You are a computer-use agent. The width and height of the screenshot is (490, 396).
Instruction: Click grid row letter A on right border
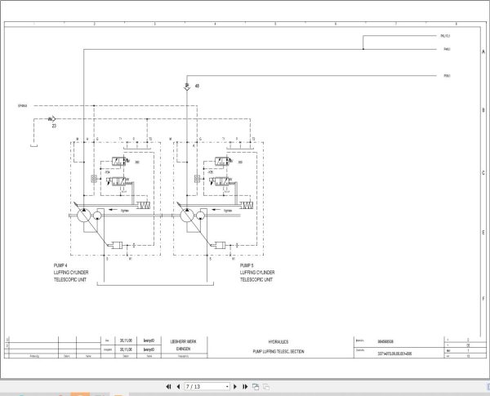pyautogui.click(x=483, y=51)
